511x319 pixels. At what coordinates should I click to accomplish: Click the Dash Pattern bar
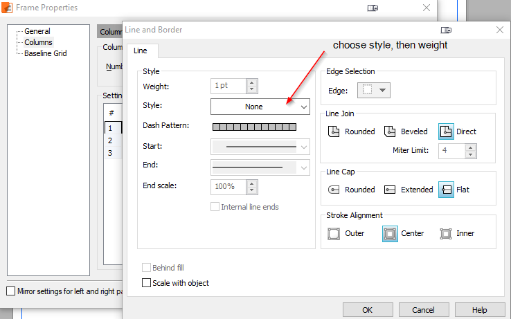tap(254, 127)
